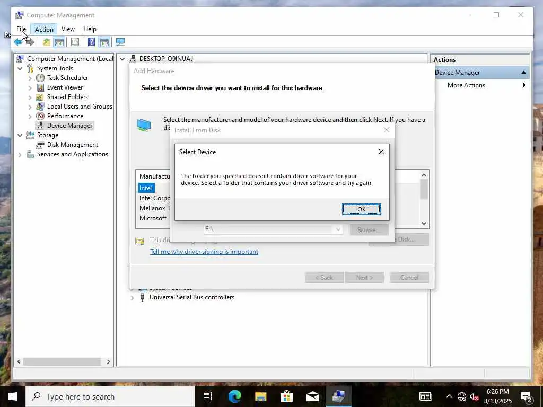The height and width of the screenshot is (407, 543).
Task: Click the Performance icon
Action: click(40, 116)
